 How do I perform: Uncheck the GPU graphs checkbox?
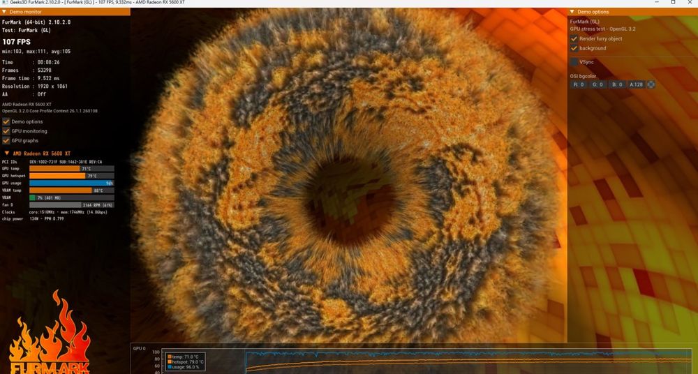(x=6, y=140)
